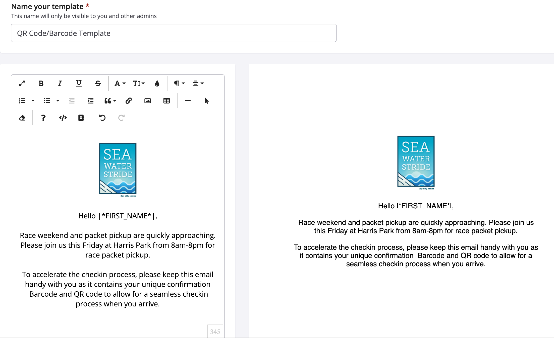This screenshot has width=554, height=338.
Task: Open paragraph format dropdown
Action: coord(179,83)
